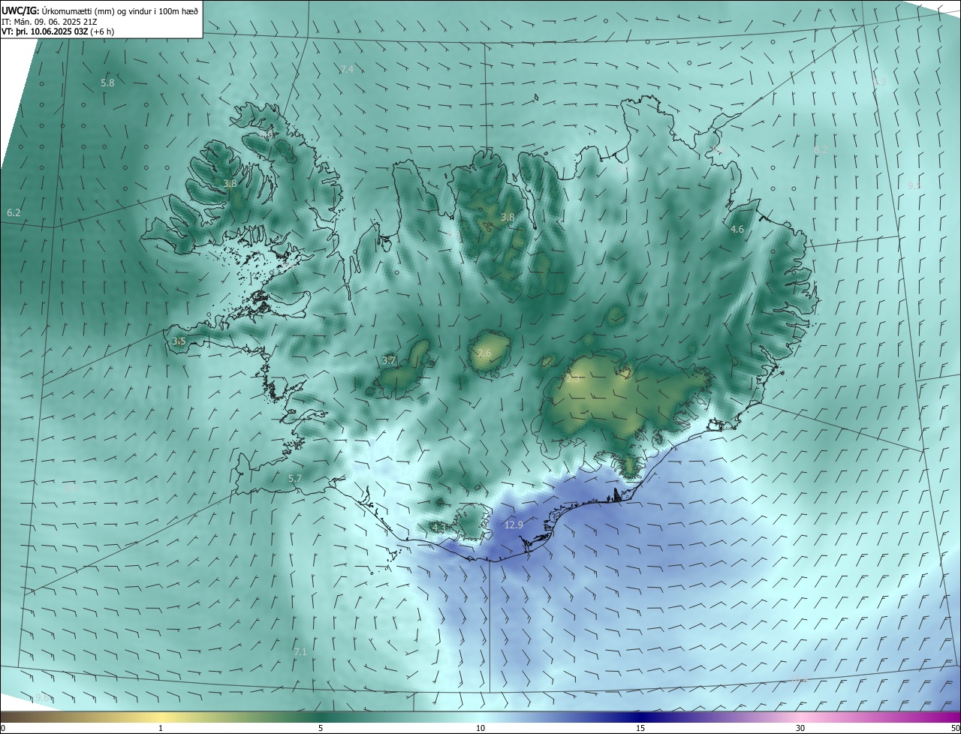Click the 'VT: þri. 10.06.2025 03Z (+6 h)' line
Screen dimensions: 961x734
click(58, 32)
